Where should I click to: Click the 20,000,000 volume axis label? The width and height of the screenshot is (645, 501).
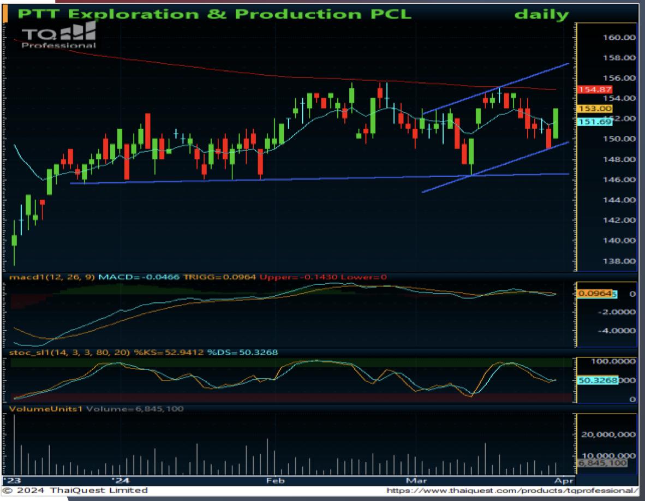(609, 435)
